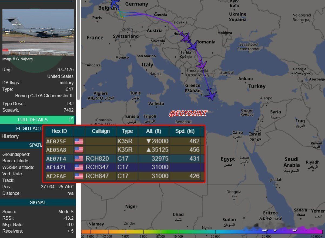Click the aircraft icon near Belgium
This screenshot has height=238, width=325.
coord(115,3)
